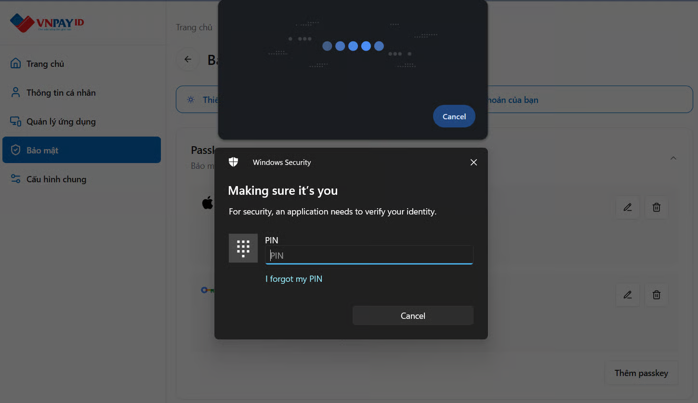Viewport: 698px width, 403px height.
Task: Click the PIN keypad icon
Action: (243, 248)
